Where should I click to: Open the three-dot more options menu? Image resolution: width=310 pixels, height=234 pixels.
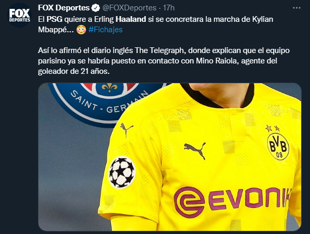[x=296, y=8]
